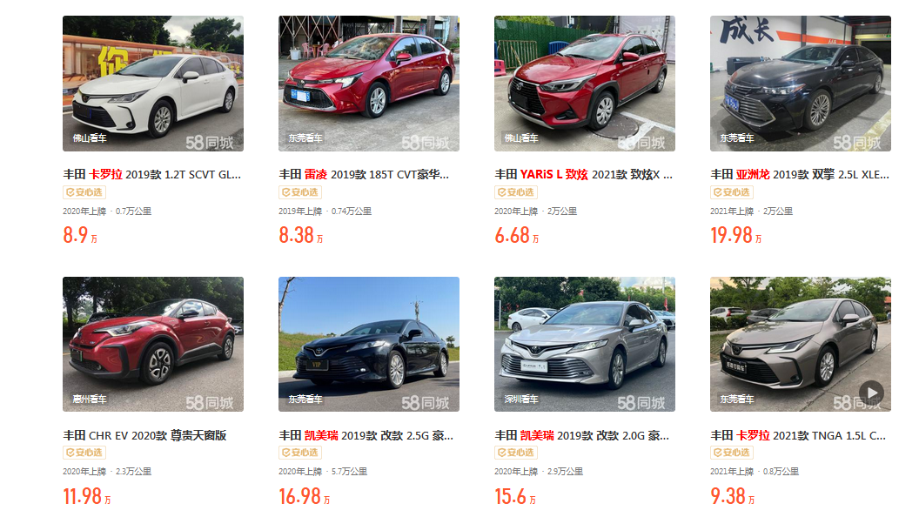
Task: Click the 安心选 badge under 卡罗拉 2021款 listing
Action: tap(731, 453)
